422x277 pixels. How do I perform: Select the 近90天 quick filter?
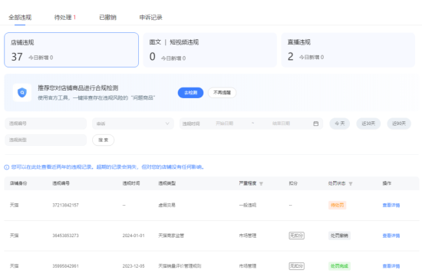click(399, 124)
